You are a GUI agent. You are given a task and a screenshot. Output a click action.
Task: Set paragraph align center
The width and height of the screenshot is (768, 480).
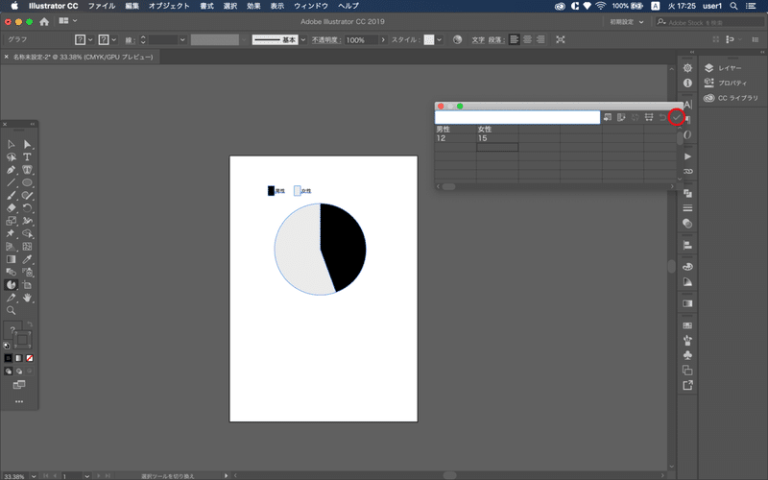coord(527,39)
